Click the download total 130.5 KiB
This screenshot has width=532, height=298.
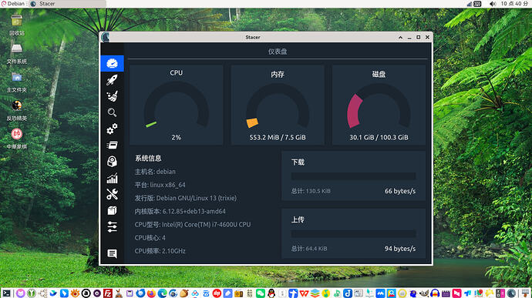click(x=311, y=191)
